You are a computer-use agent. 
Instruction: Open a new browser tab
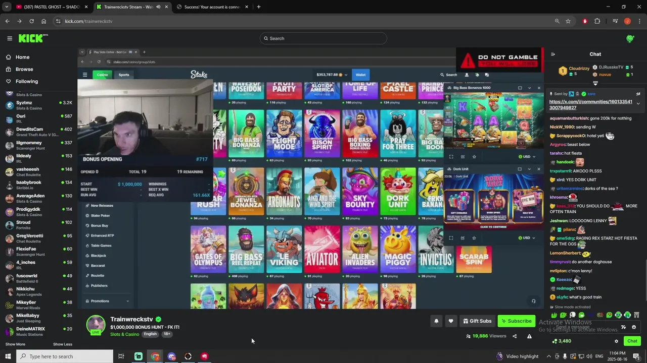259,7
